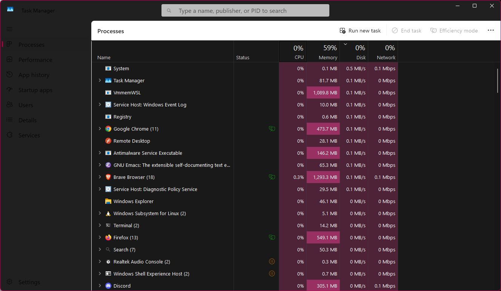Sort by the Network column header

tap(383, 51)
